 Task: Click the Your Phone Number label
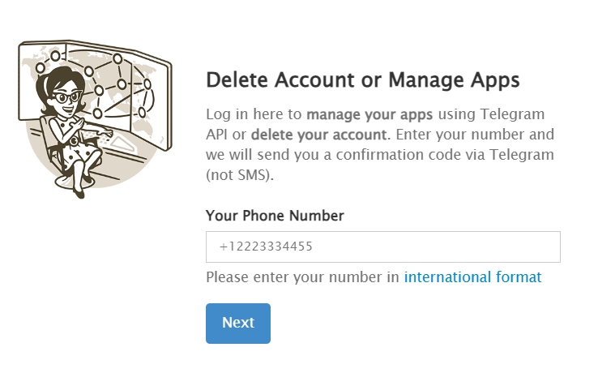pyautogui.click(x=275, y=216)
